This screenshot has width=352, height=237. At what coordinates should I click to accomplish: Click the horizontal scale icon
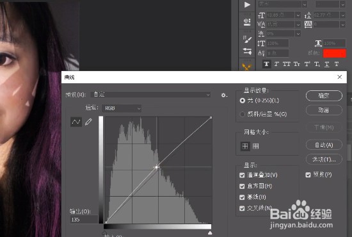point(318,43)
